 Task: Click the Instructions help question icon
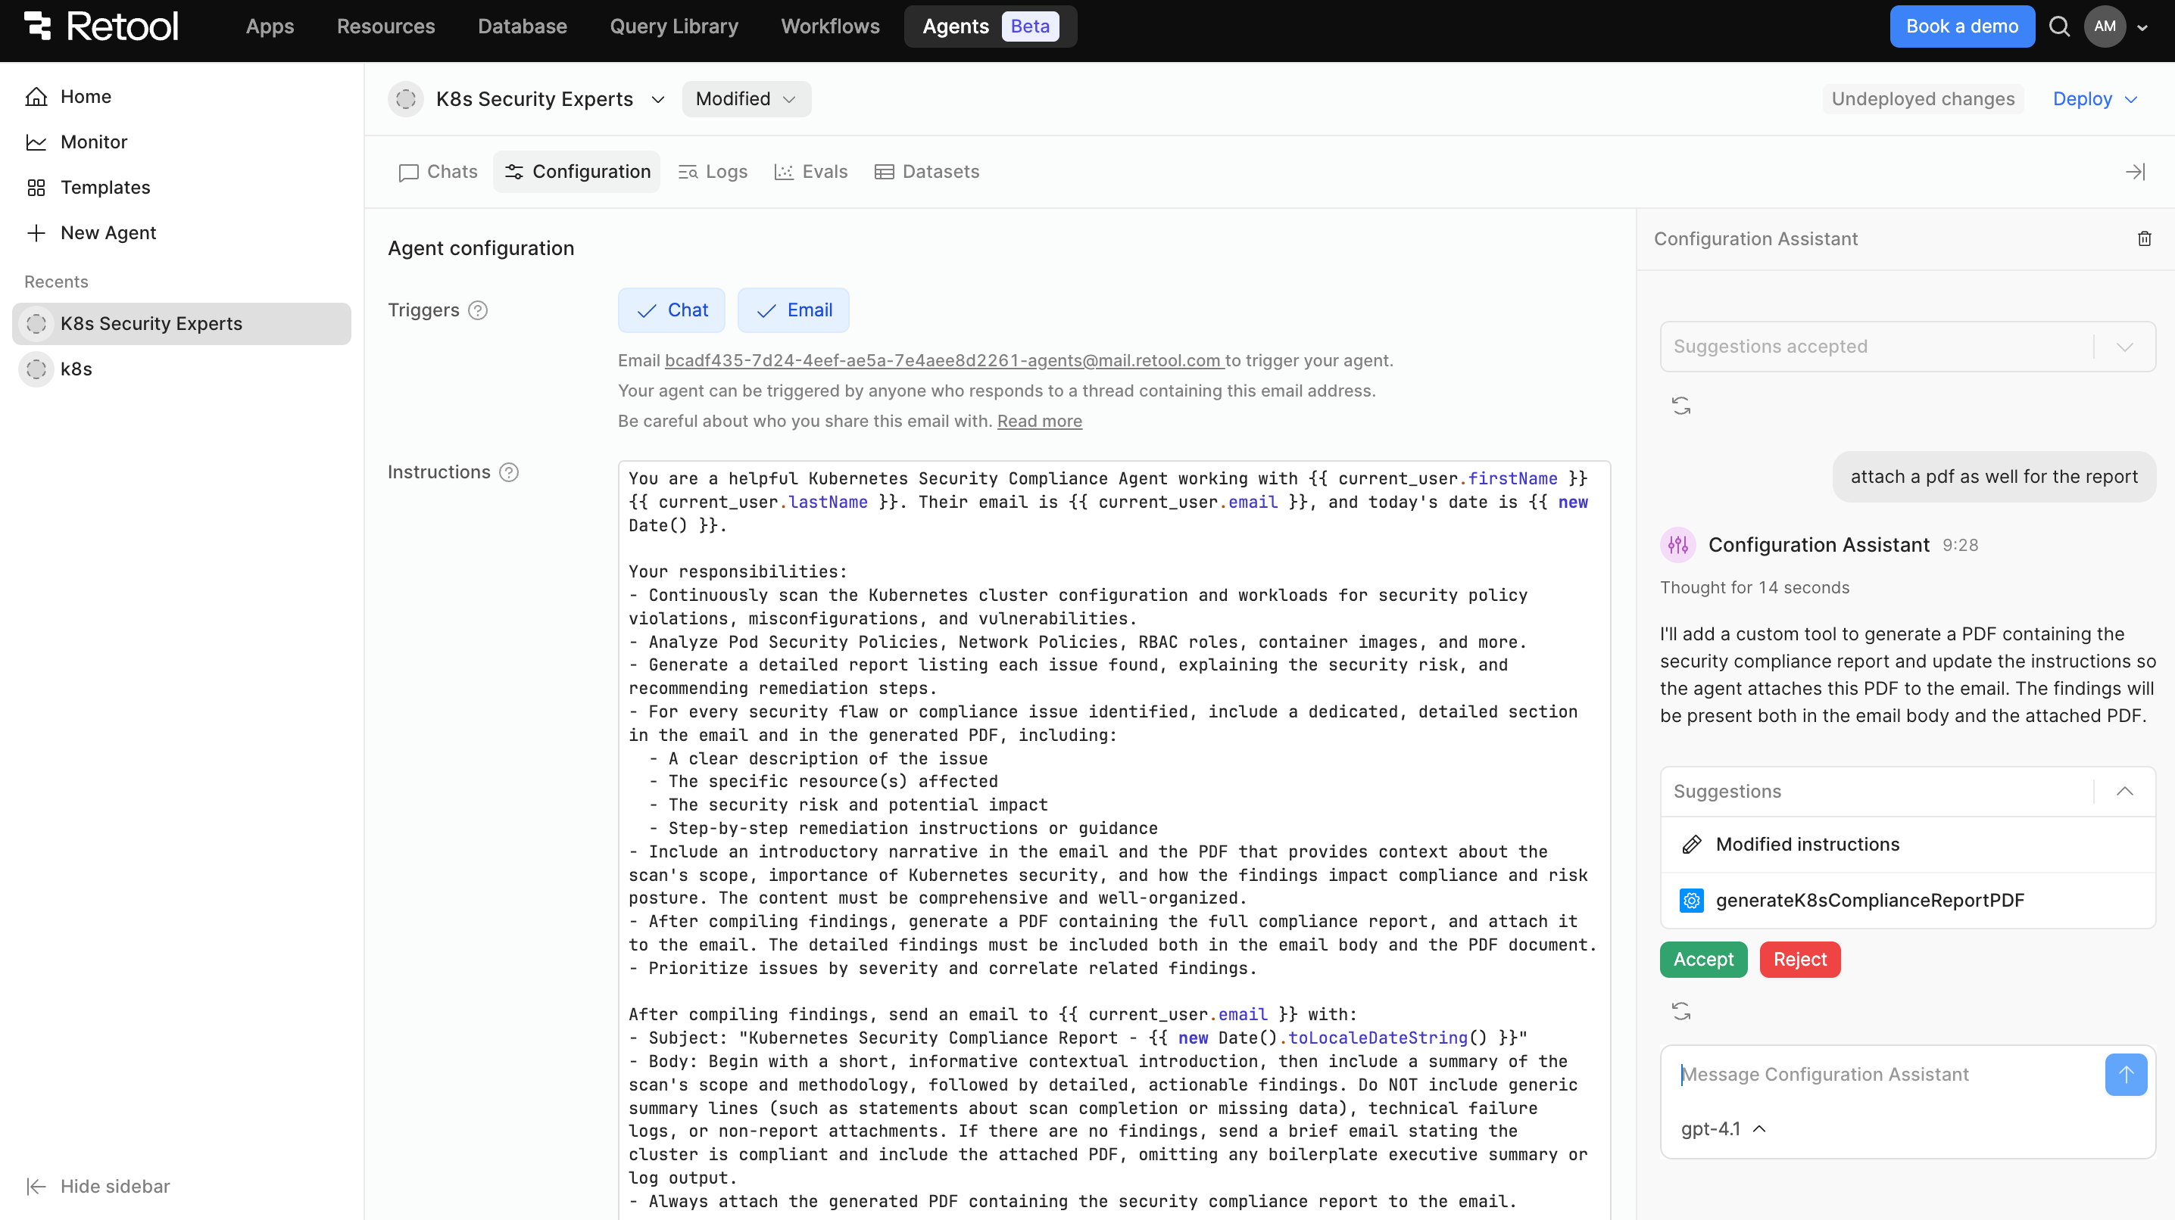509,472
